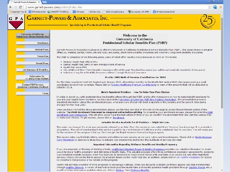Close the Garnett Powers & Associates tab
This screenshot has height=172, width=230.
[39, 2]
